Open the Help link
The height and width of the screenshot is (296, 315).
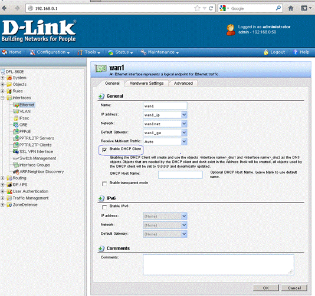click(x=301, y=52)
